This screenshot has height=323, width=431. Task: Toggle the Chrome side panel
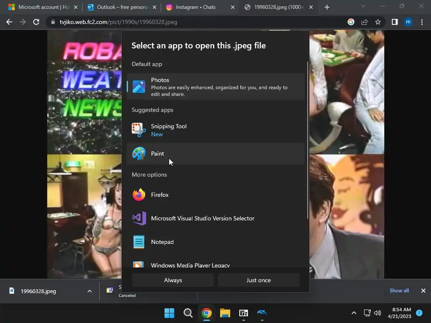tap(395, 22)
